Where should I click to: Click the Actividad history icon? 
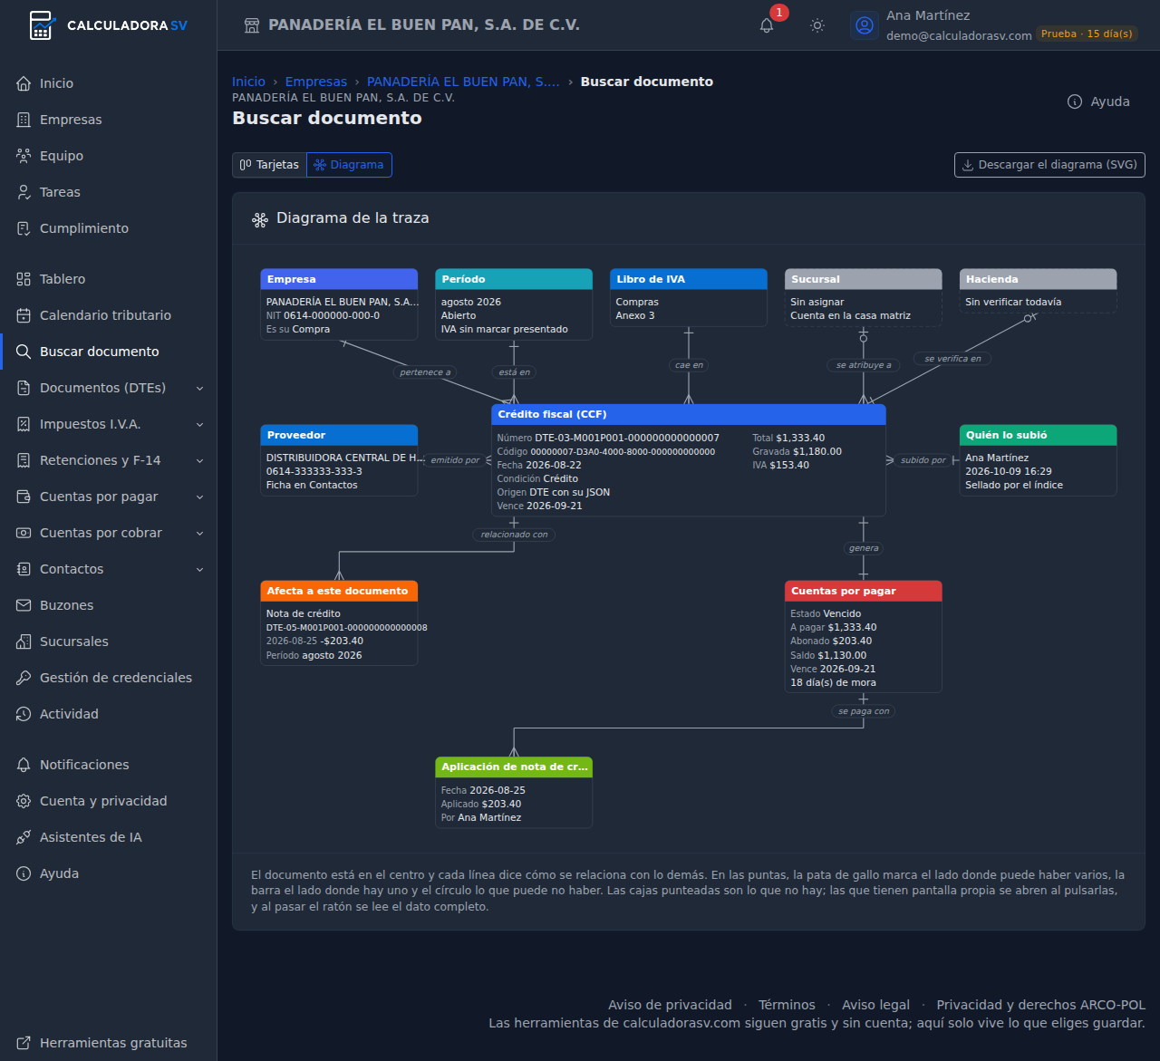[x=24, y=714]
